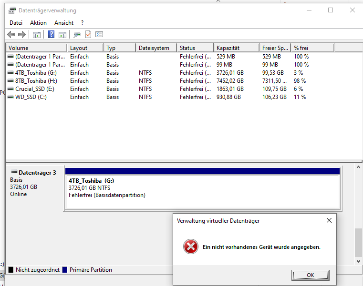Click the scroll up arrow of disk pane
The image size is (363, 286).
tap(358, 167)
